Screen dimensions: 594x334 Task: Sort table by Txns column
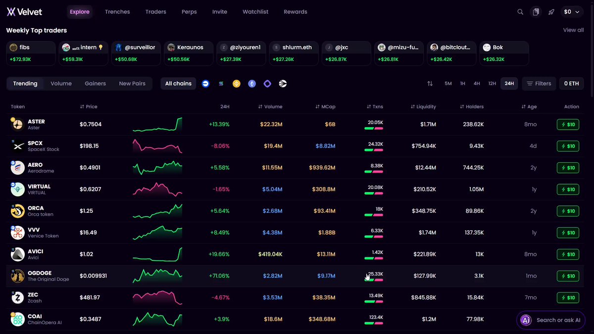[x=375, y=106]
